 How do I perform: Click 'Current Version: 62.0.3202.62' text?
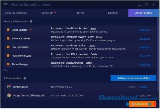tap(67, 96)
